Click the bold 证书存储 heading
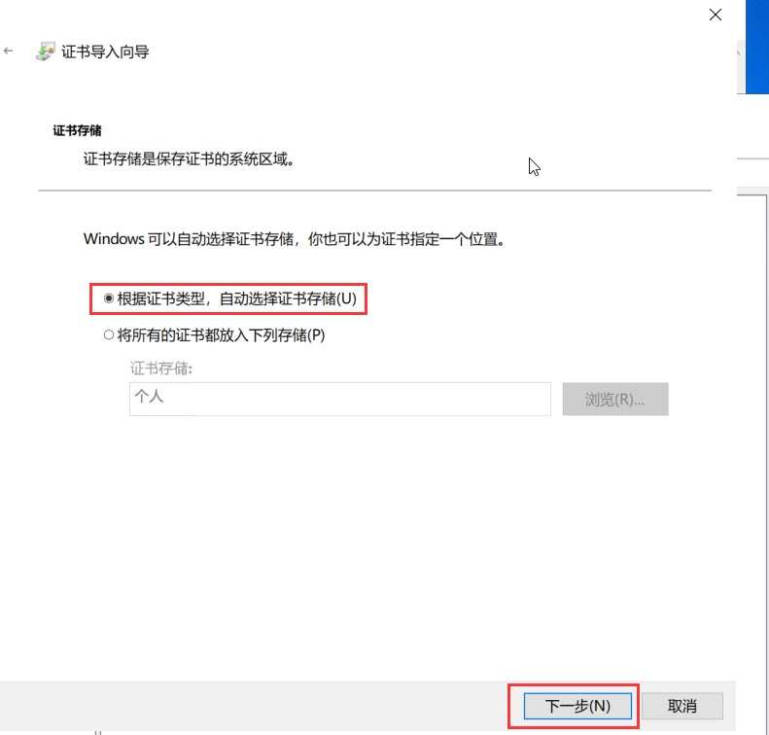Viewport: 769px width, 735px height. (x=77, y=130)
